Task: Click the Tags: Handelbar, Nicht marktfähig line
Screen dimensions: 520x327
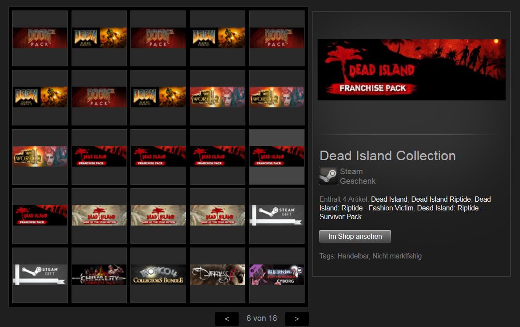Action: [370, 256]
